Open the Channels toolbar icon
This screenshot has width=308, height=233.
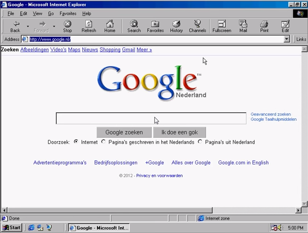(198, 26)
